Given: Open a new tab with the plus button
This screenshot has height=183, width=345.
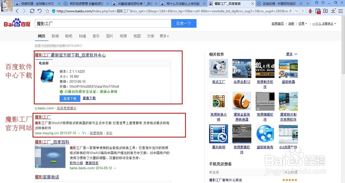Looking at the screenshot, I should [x=308, y=3].
